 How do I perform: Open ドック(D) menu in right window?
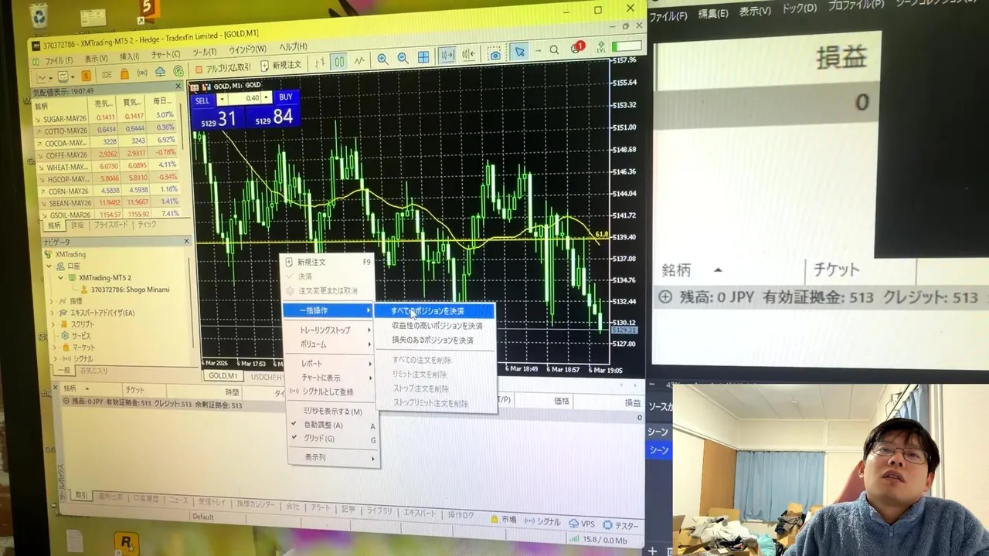coord(800,8)
